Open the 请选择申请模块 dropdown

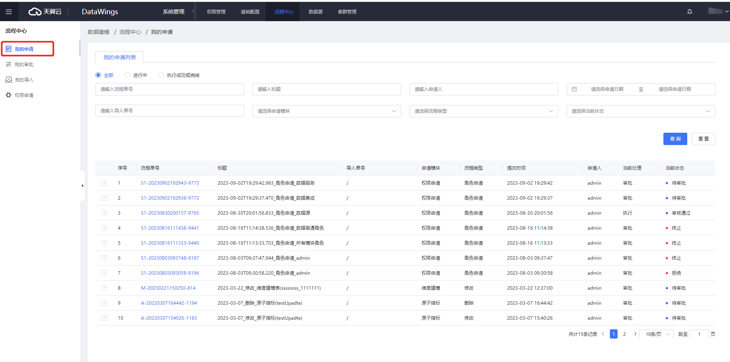coord(327,111)
